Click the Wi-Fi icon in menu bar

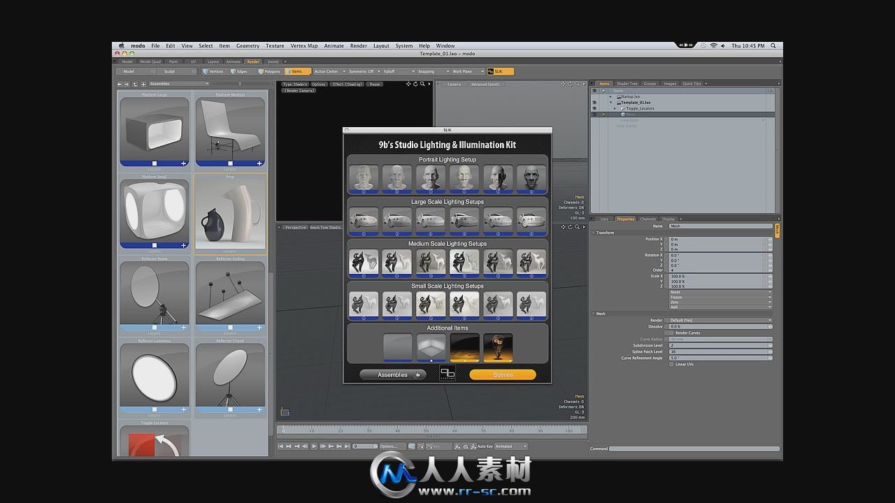point(713,45)
